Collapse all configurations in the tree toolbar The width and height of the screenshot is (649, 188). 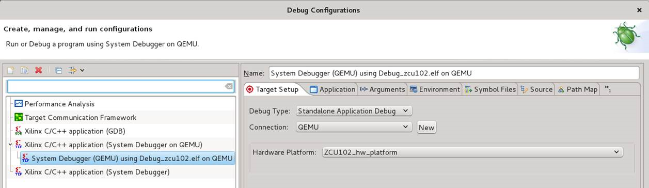tap(58, 70)
